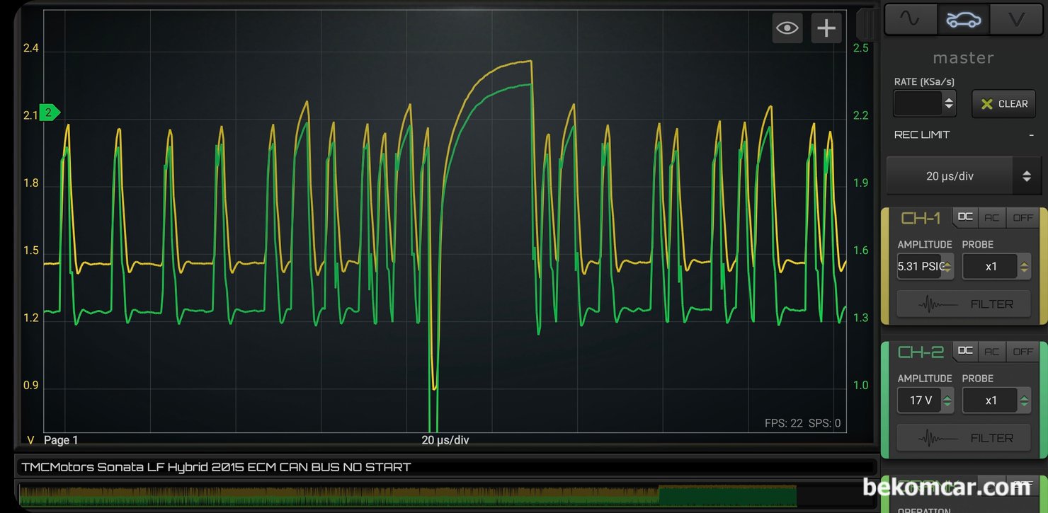
Task: Turn CH-1 OFF
Action: [1023, 217]
